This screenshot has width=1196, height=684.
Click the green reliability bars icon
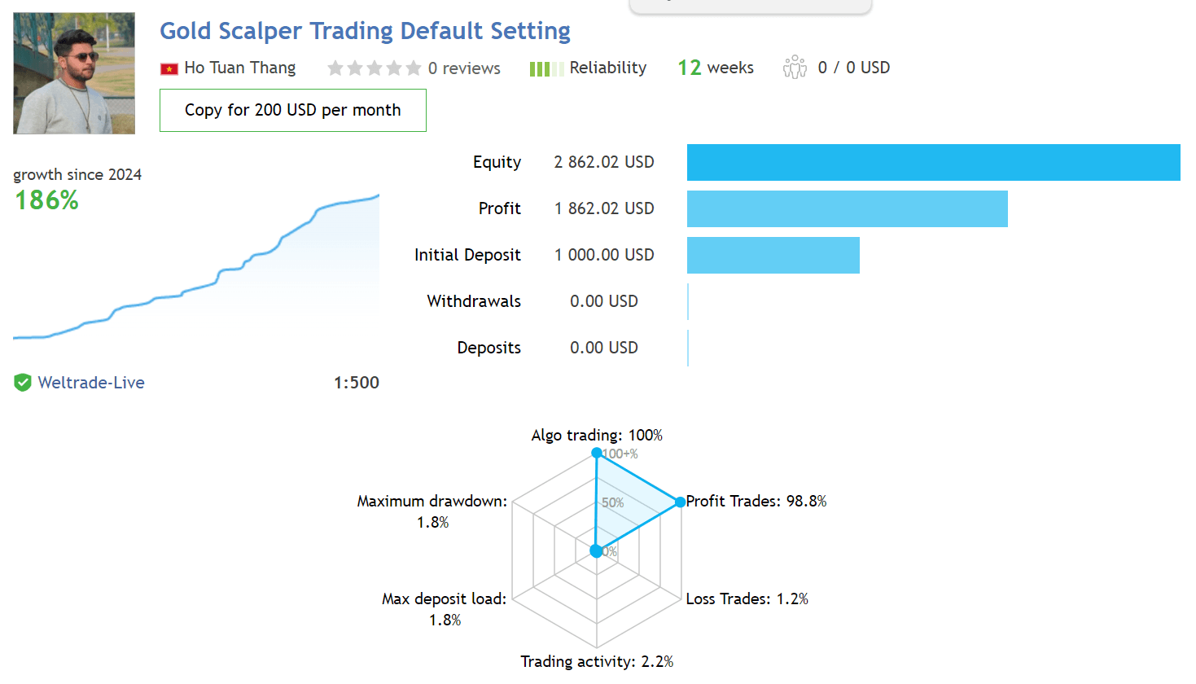(546, 69)
